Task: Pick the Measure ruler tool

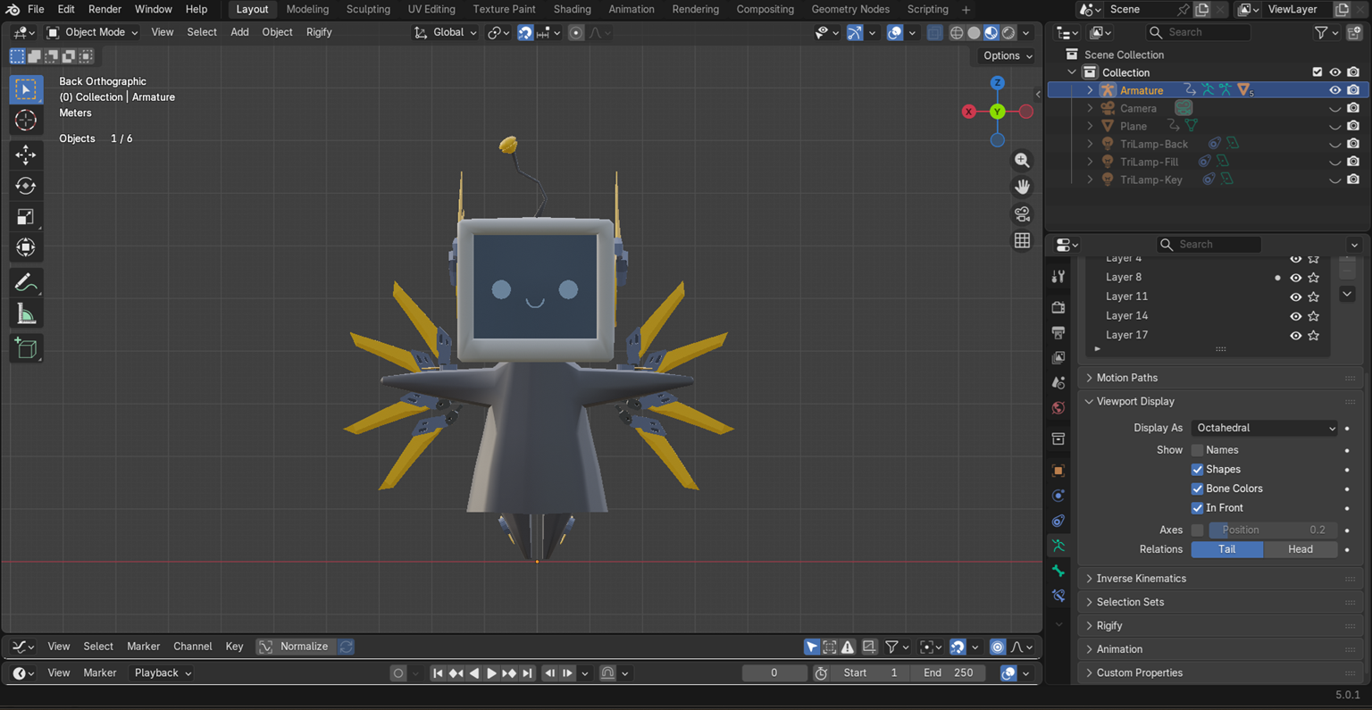Action: point(25,314)
